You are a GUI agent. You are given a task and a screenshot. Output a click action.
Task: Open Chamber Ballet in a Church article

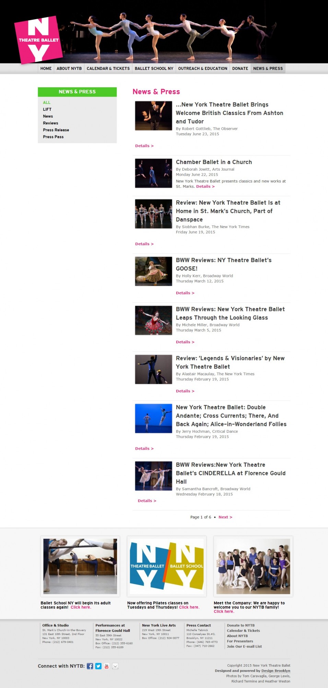tap(214, 162)
